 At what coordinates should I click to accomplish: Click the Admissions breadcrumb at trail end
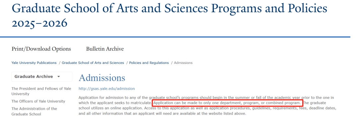click(183, 63)
